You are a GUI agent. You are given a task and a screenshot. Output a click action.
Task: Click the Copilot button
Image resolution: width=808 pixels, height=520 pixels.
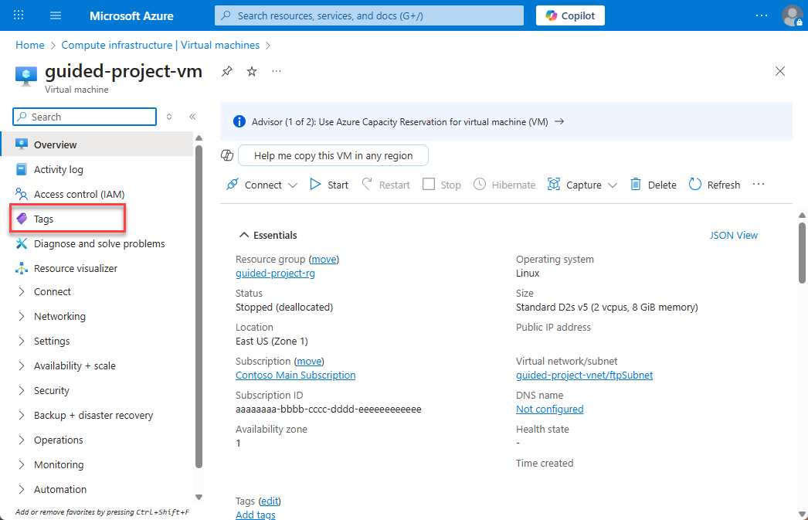tap(570, 15)
